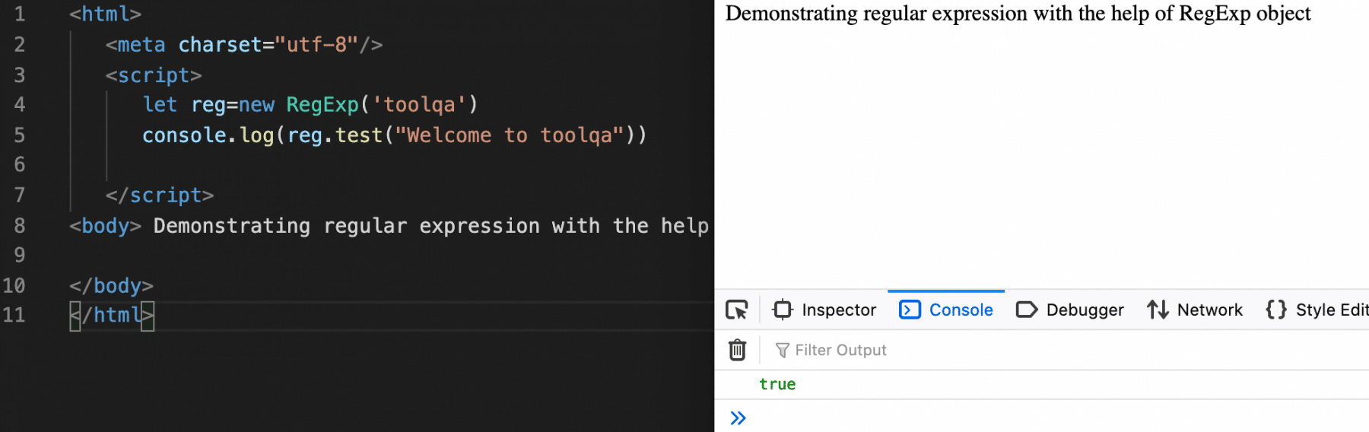Image resolution: width=1369 pixels, height=432 pixels.
Task: Click the Console tab icon
Action: coord(910,310)
